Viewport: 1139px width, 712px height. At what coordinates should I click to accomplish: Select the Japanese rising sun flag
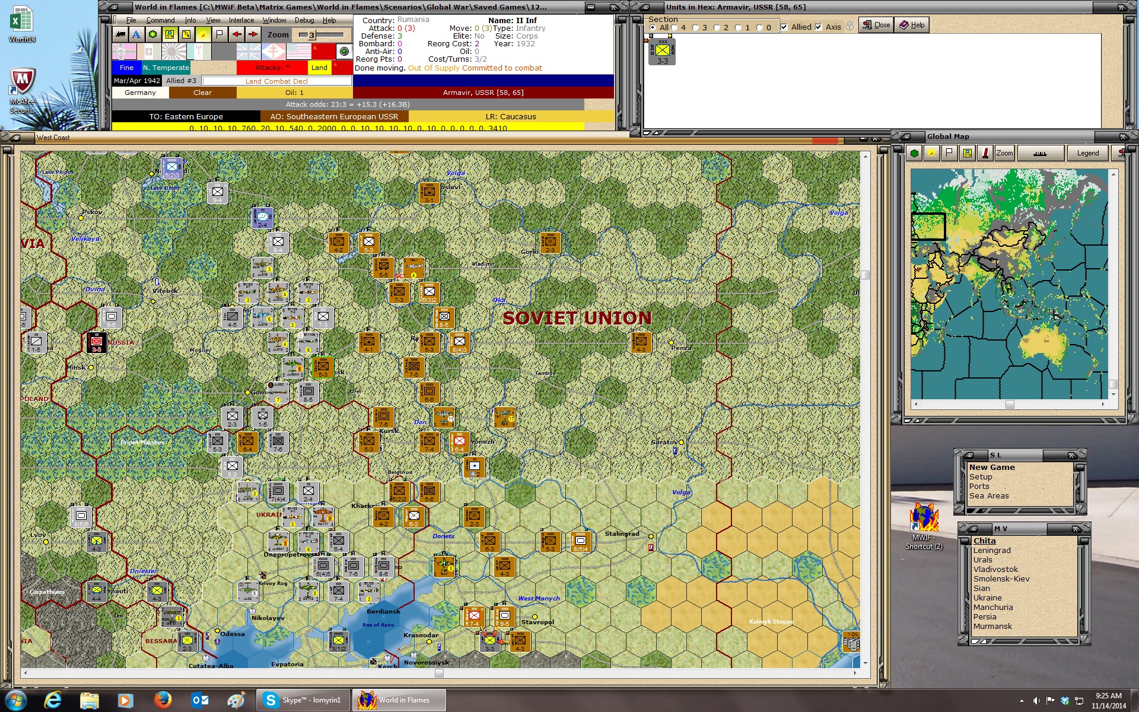click(174, 52)
